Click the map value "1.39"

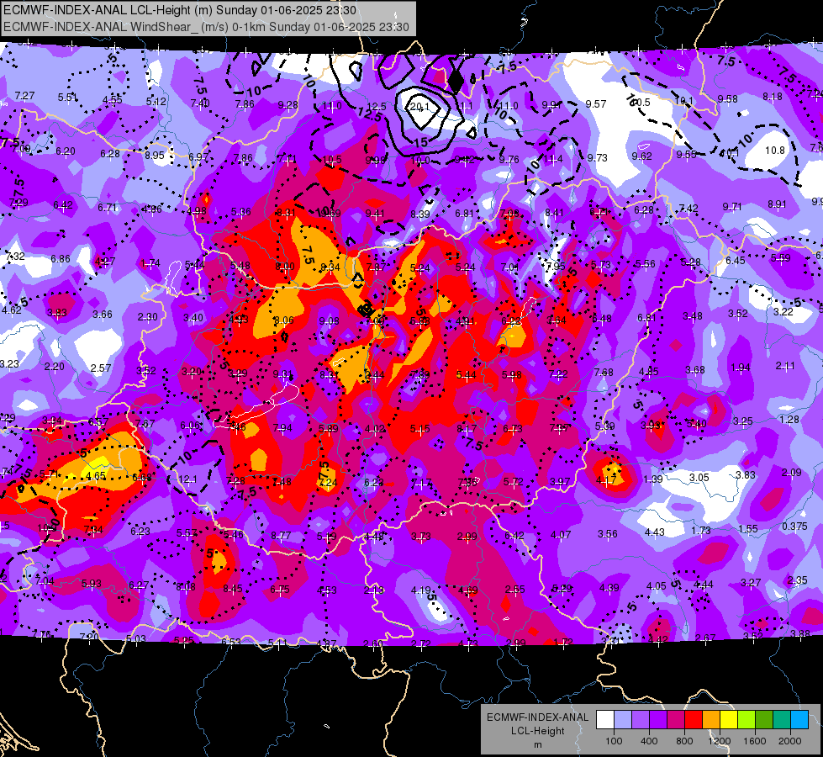click(x=653, y=479)
